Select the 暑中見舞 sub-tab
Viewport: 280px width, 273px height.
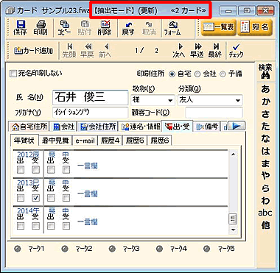55,141
